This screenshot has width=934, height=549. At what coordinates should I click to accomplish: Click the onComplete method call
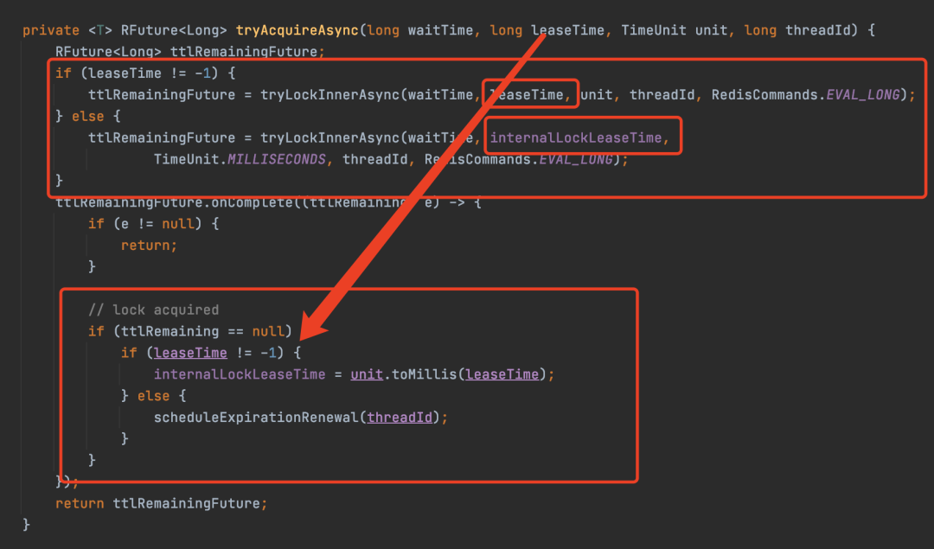click(253, 202)
